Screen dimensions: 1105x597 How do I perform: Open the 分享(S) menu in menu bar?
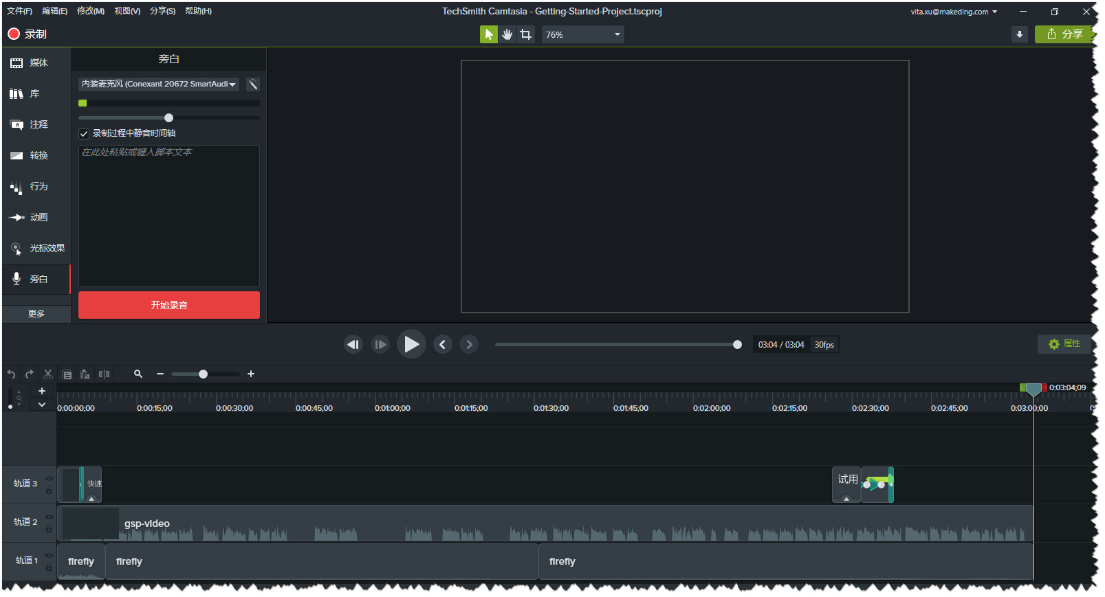coord(162,11)
